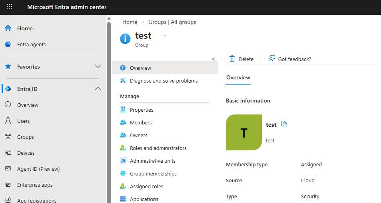
Task: Open the Devices icon in sidebar
Action: tap(8, 153)
